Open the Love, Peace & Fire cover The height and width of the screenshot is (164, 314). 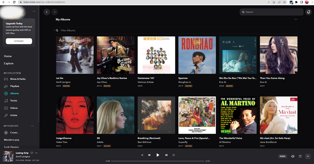point(197,115)
